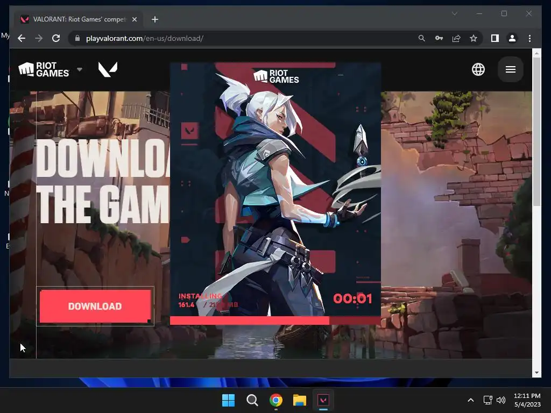Image resolution: width=551 pixels, height=413 pixels.
Task: Open the Windows Start menu
Action: (x=228, y=400)
